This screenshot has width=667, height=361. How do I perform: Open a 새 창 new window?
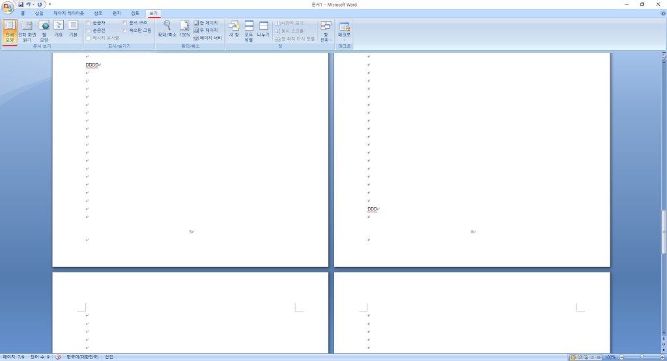point(234,29)
